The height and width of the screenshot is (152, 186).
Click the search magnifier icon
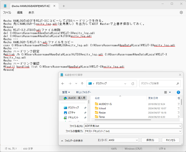178,84
